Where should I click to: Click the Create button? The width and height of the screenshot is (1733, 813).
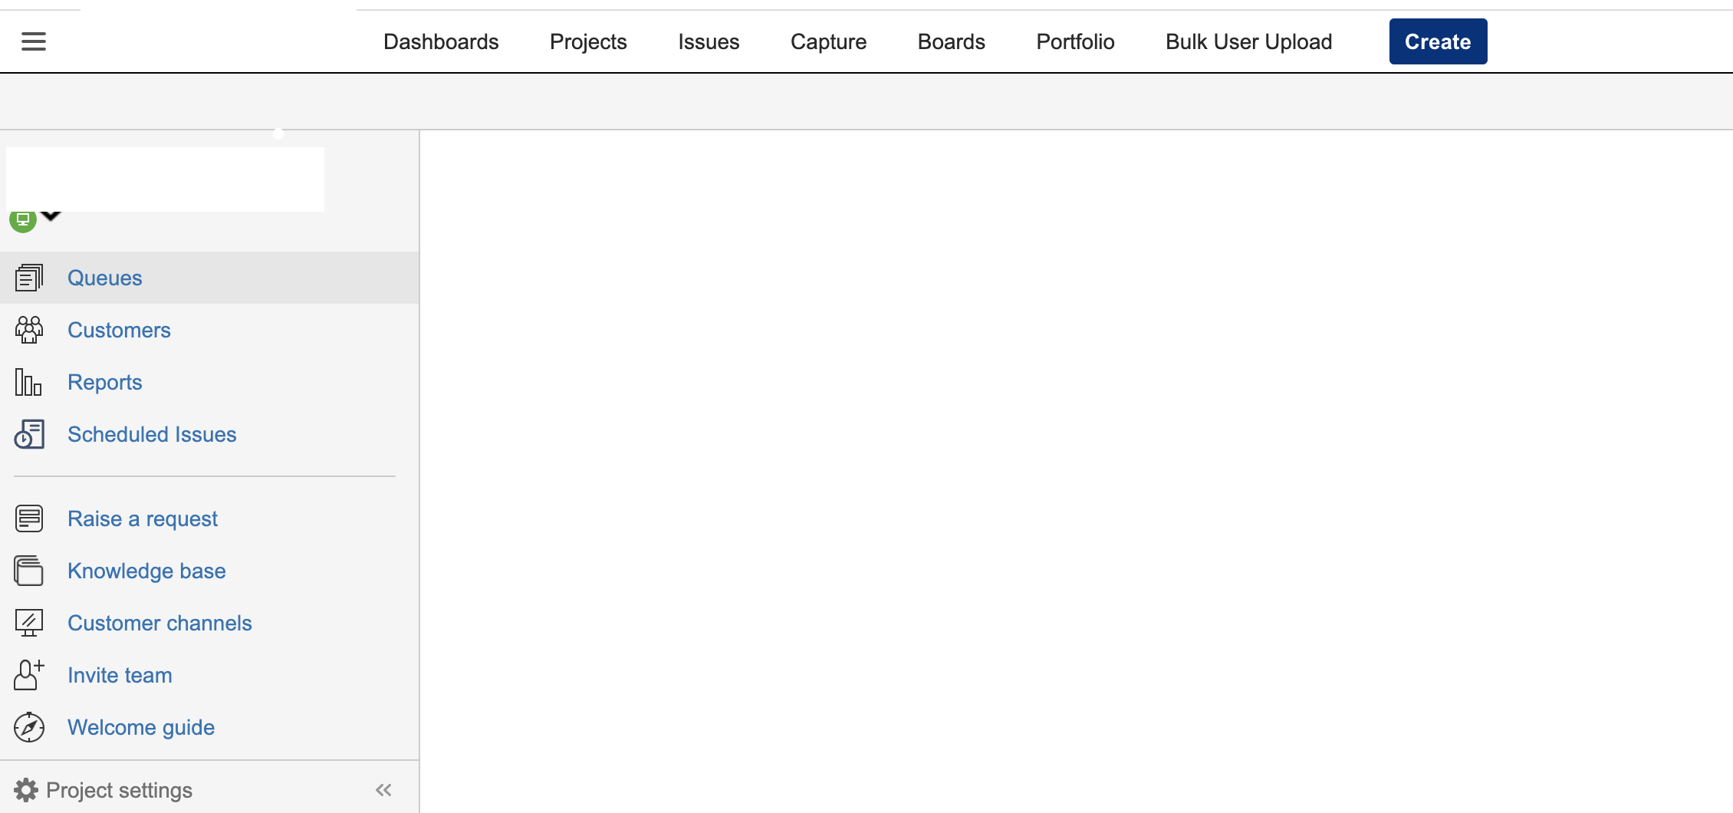[x=1437, y=41]
